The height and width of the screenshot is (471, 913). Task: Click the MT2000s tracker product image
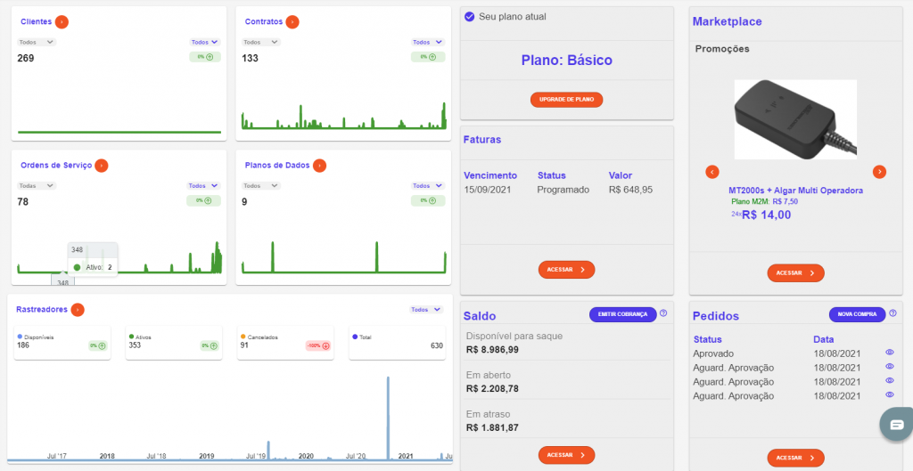click(795, 120)
